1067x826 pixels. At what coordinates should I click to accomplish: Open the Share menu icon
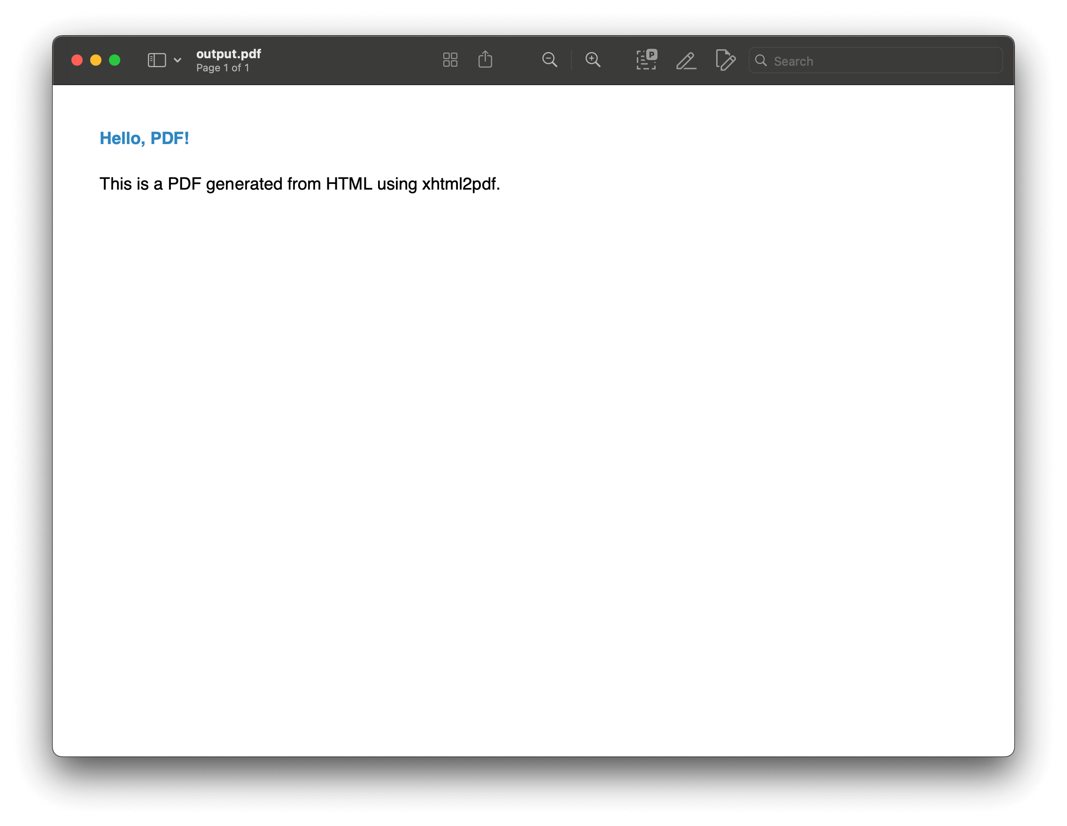485,60
